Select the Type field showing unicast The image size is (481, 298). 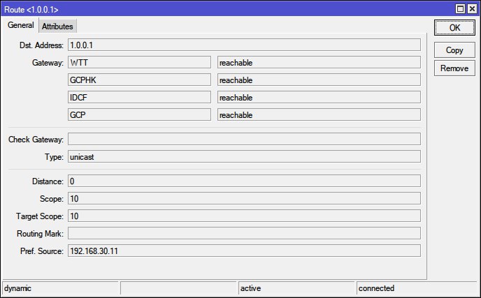[243, 156]
